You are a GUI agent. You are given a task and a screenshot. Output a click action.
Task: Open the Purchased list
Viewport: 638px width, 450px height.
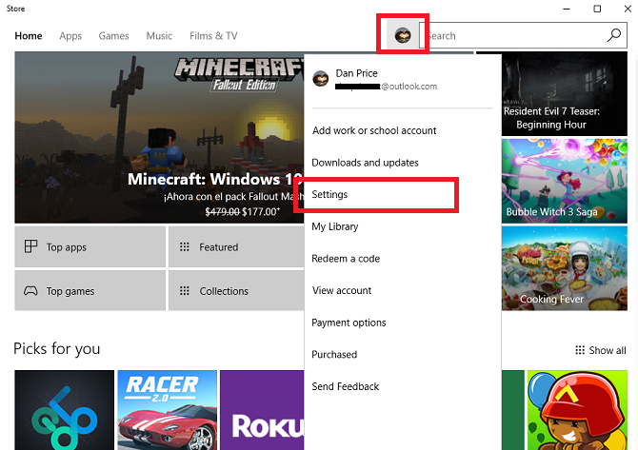(334, 355)
